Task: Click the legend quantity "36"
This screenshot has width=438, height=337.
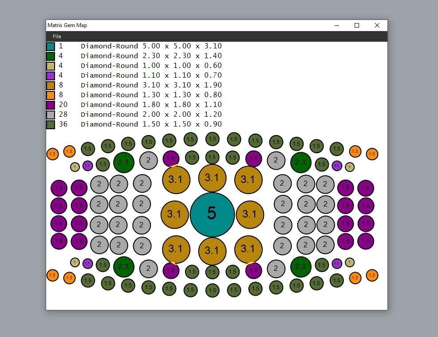Action: (x=63, y=124)
